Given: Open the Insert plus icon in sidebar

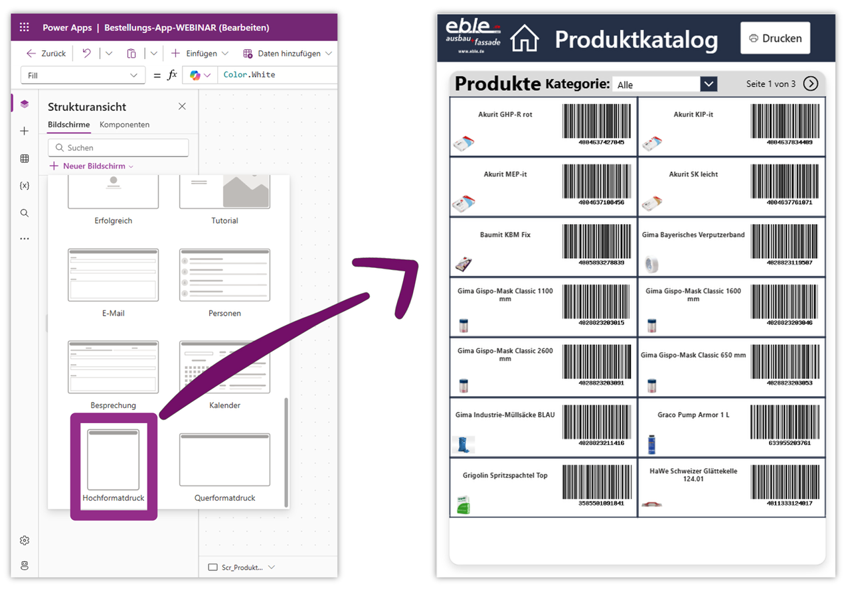Looking at the screenshot, I should click(x=25, y=131).
